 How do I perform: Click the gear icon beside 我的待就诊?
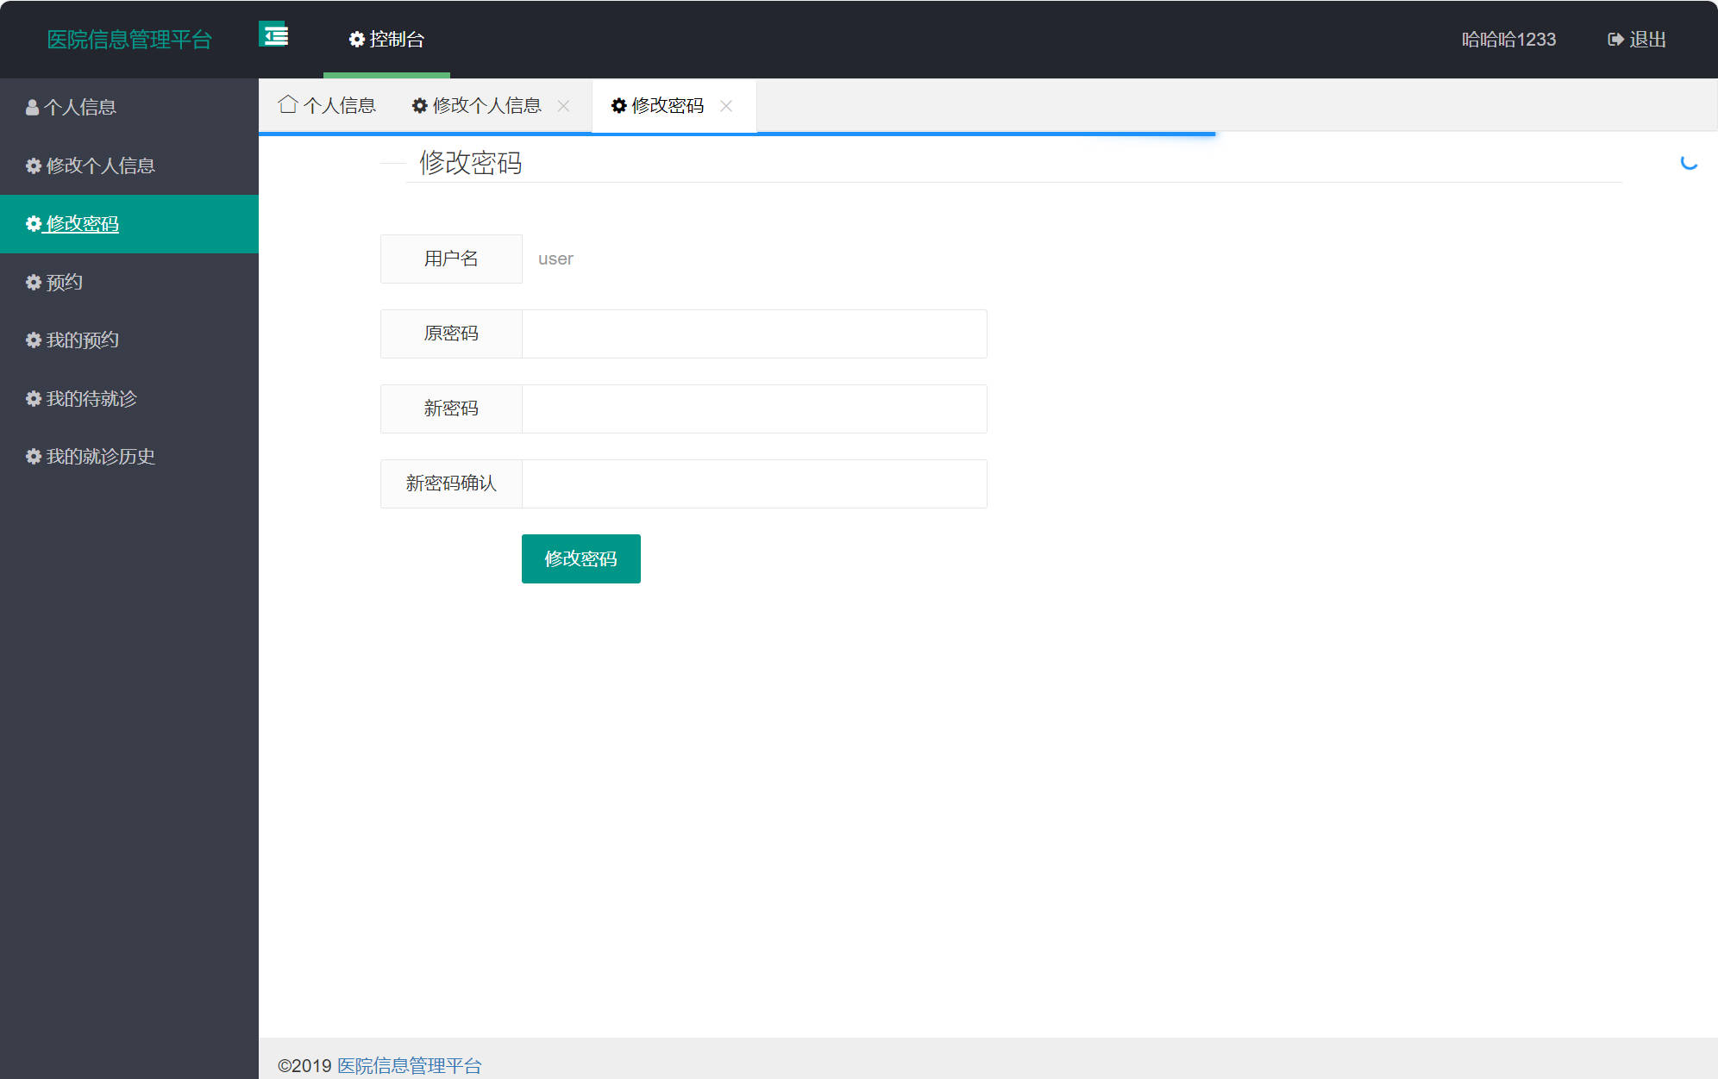33,398
